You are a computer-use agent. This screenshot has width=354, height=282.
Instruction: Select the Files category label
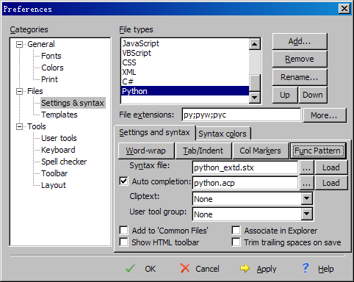35,91
